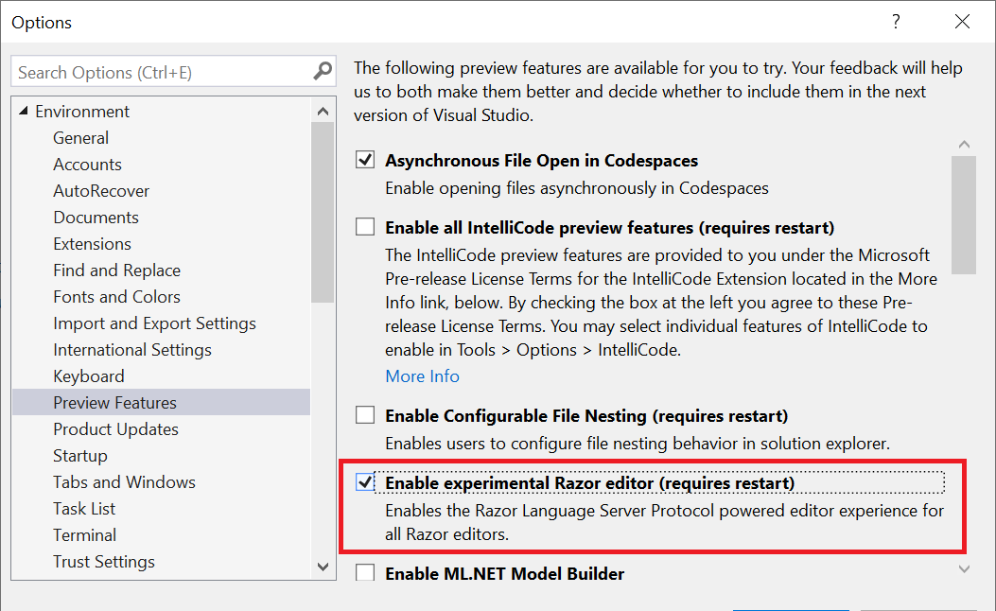The height and width of the screenshot is (611, 996).
Task: Open Fonts and Colors settings
Action: point(117,297)
